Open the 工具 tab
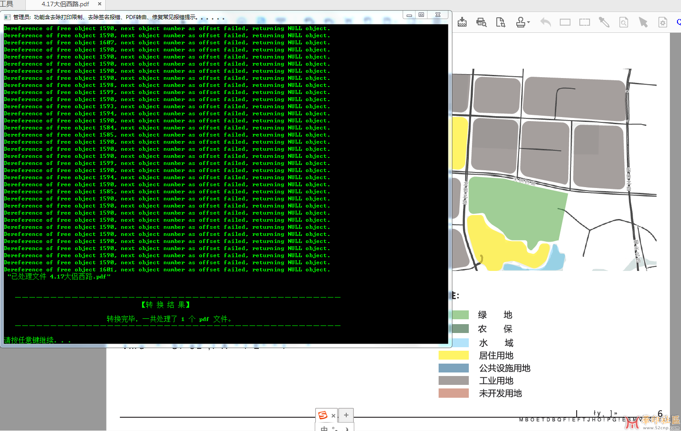The height and width of the screenshot is (431, 681). pyautogui.click(x=7, y=4)
